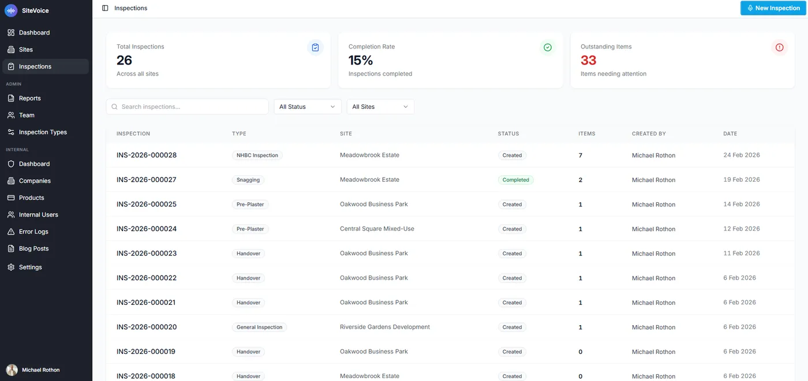Screen dimensions: 808x381
Task: Click Michael Rothon's avatar photo
Action: pos(12,370)
